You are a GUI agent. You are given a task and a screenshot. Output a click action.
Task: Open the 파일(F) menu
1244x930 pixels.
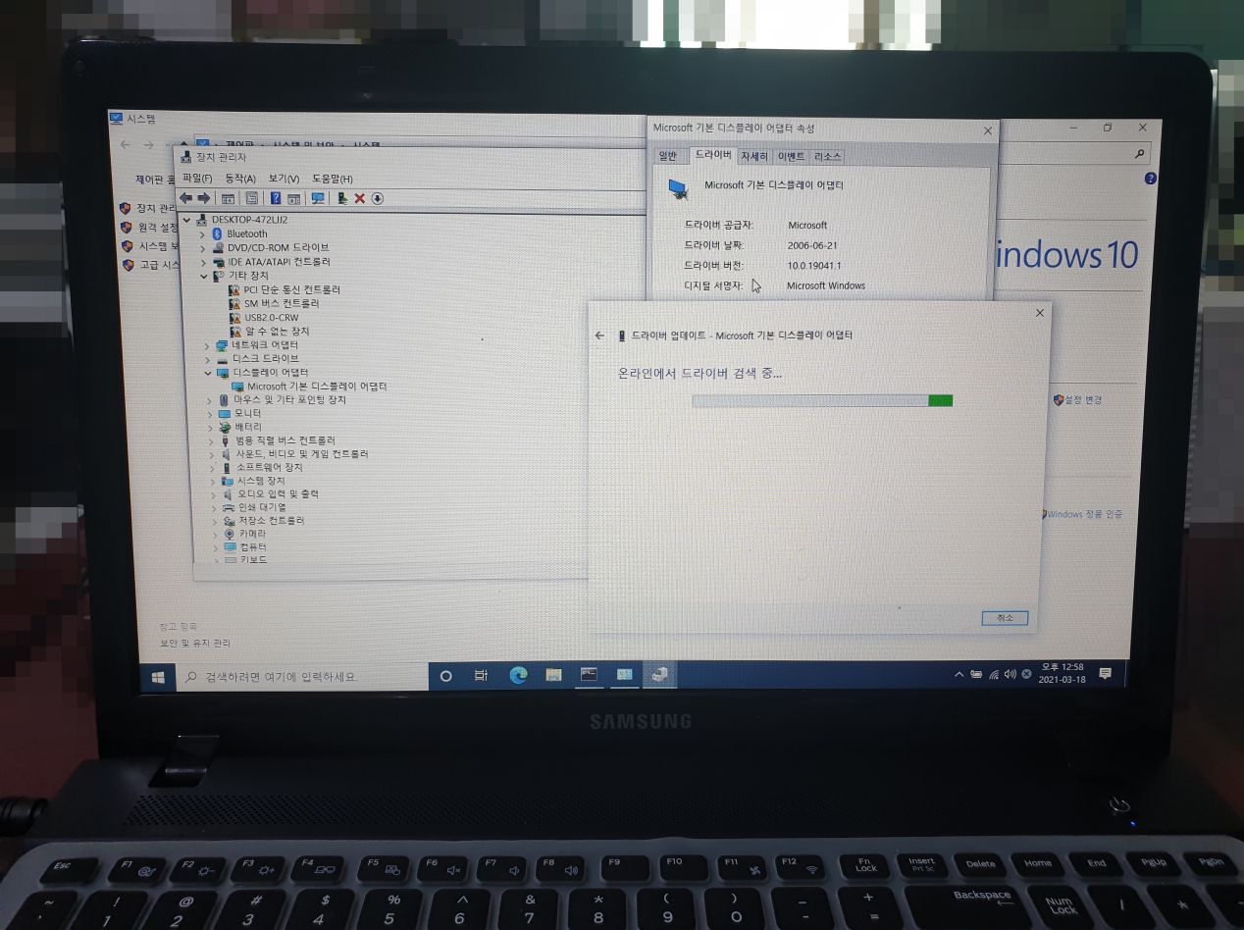197,179
